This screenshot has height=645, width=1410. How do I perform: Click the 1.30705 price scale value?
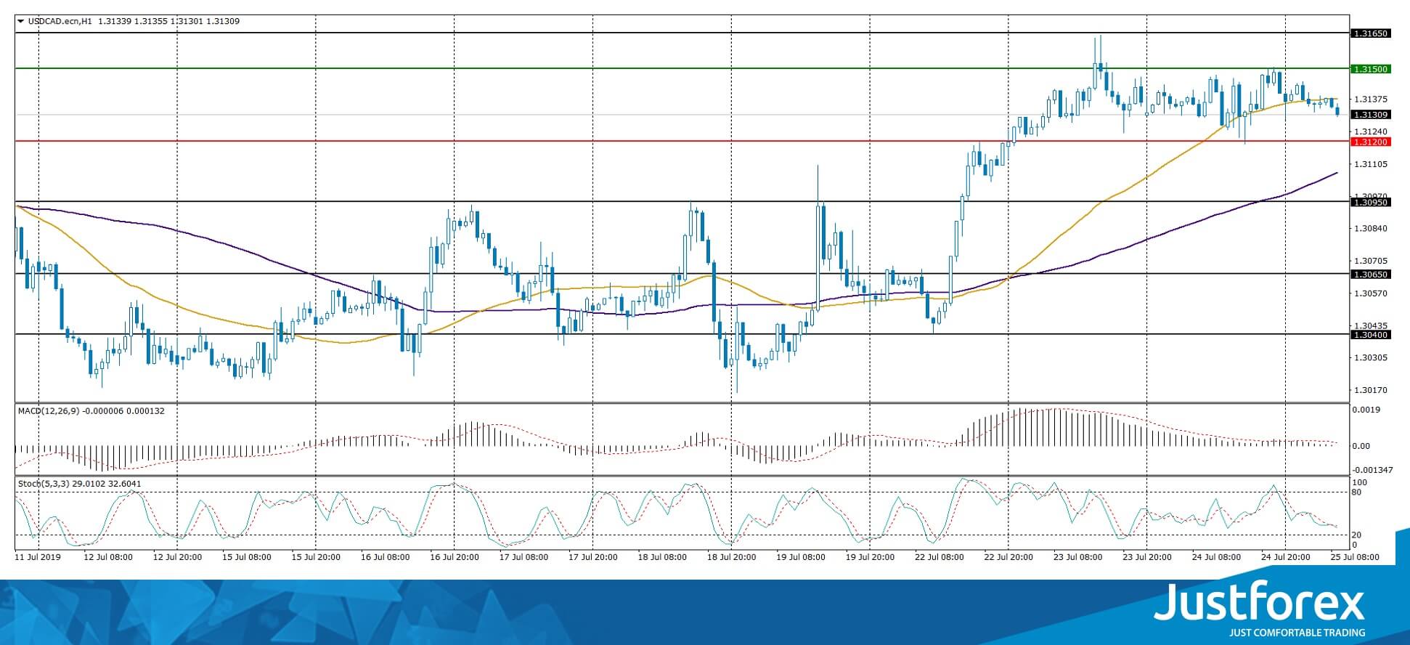coord(1371,261)
